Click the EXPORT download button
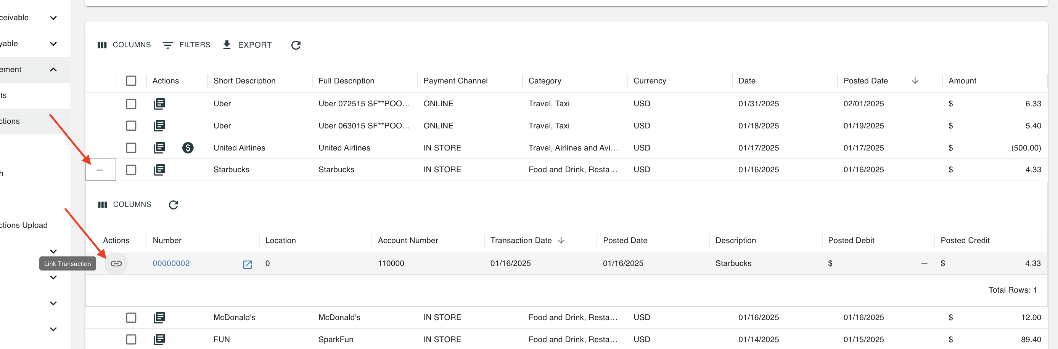Image resolution: width=1058 pixels, height=349 pixels. pyautogui.click(x=247, y=45)
